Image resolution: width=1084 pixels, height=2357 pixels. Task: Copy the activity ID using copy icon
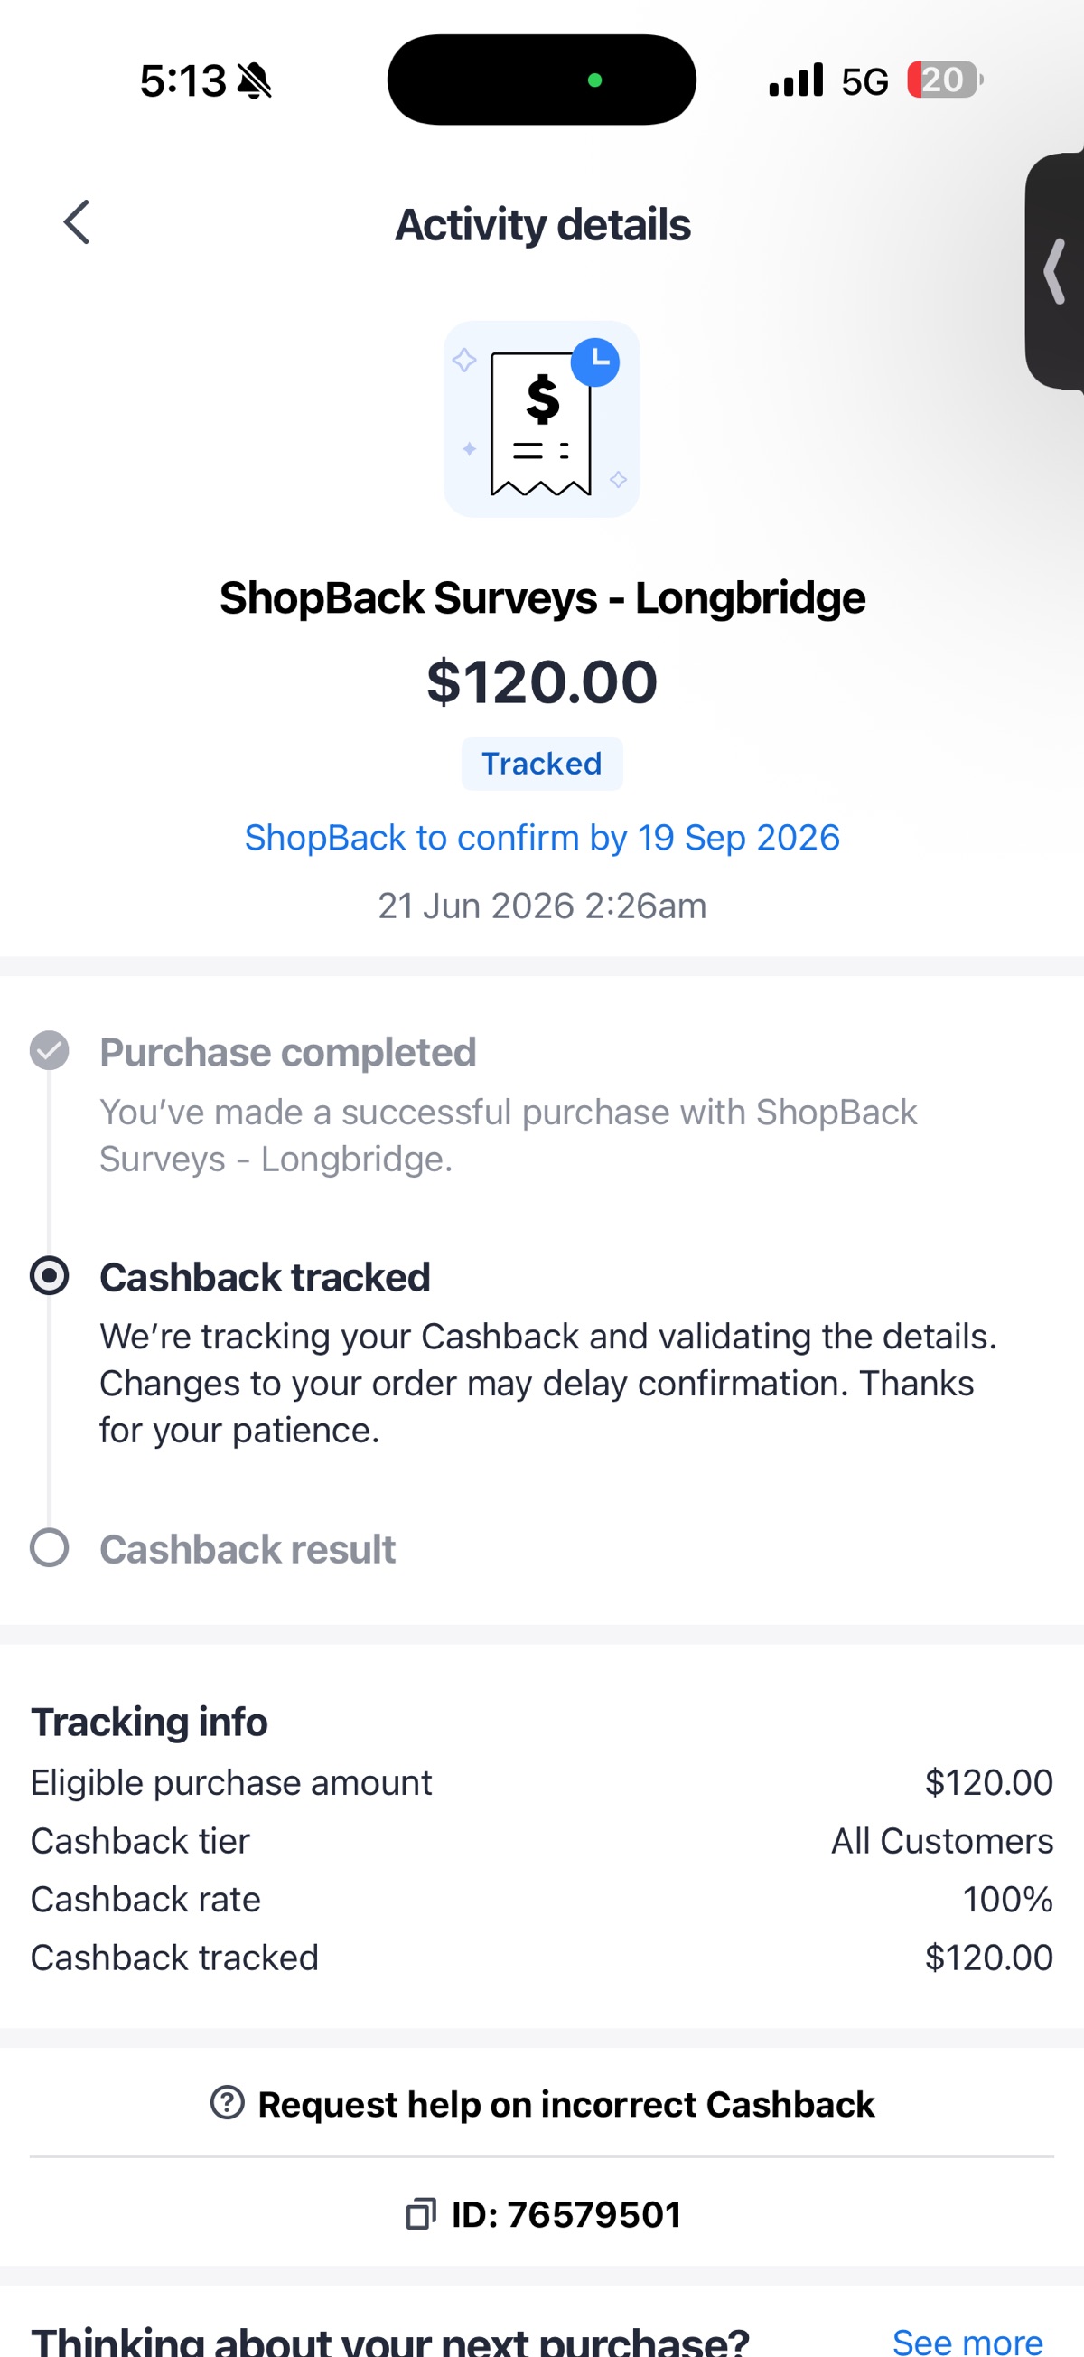[421, 2214]
